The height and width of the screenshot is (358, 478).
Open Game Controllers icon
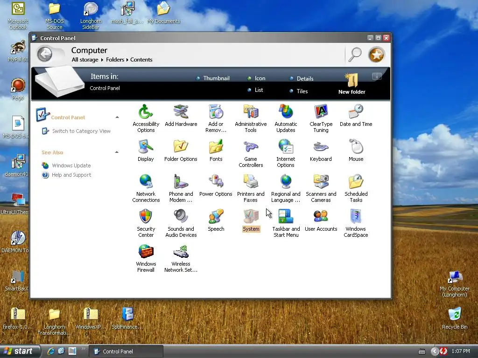tap(251, 153)
